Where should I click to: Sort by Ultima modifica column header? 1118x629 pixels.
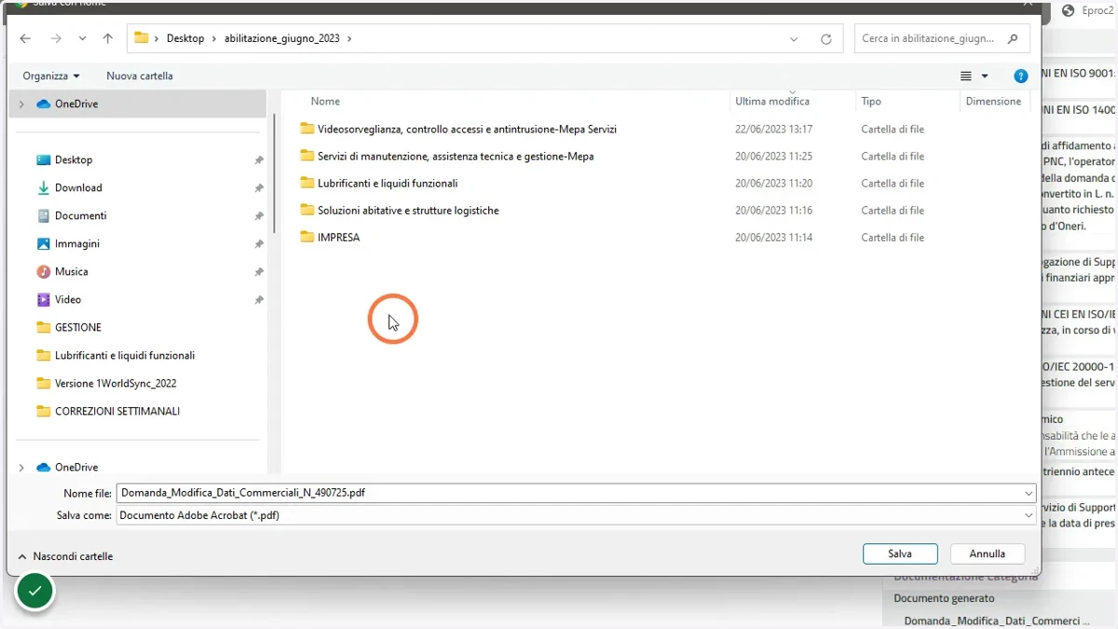click(772, 102)
